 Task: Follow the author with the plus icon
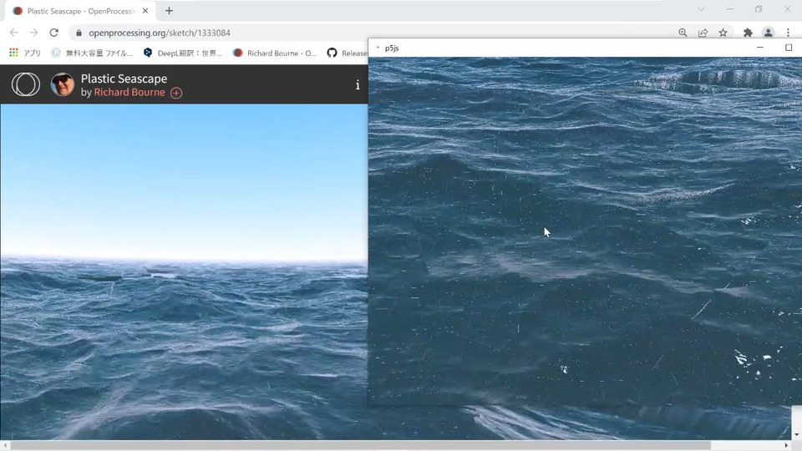(x=176, y=93)
